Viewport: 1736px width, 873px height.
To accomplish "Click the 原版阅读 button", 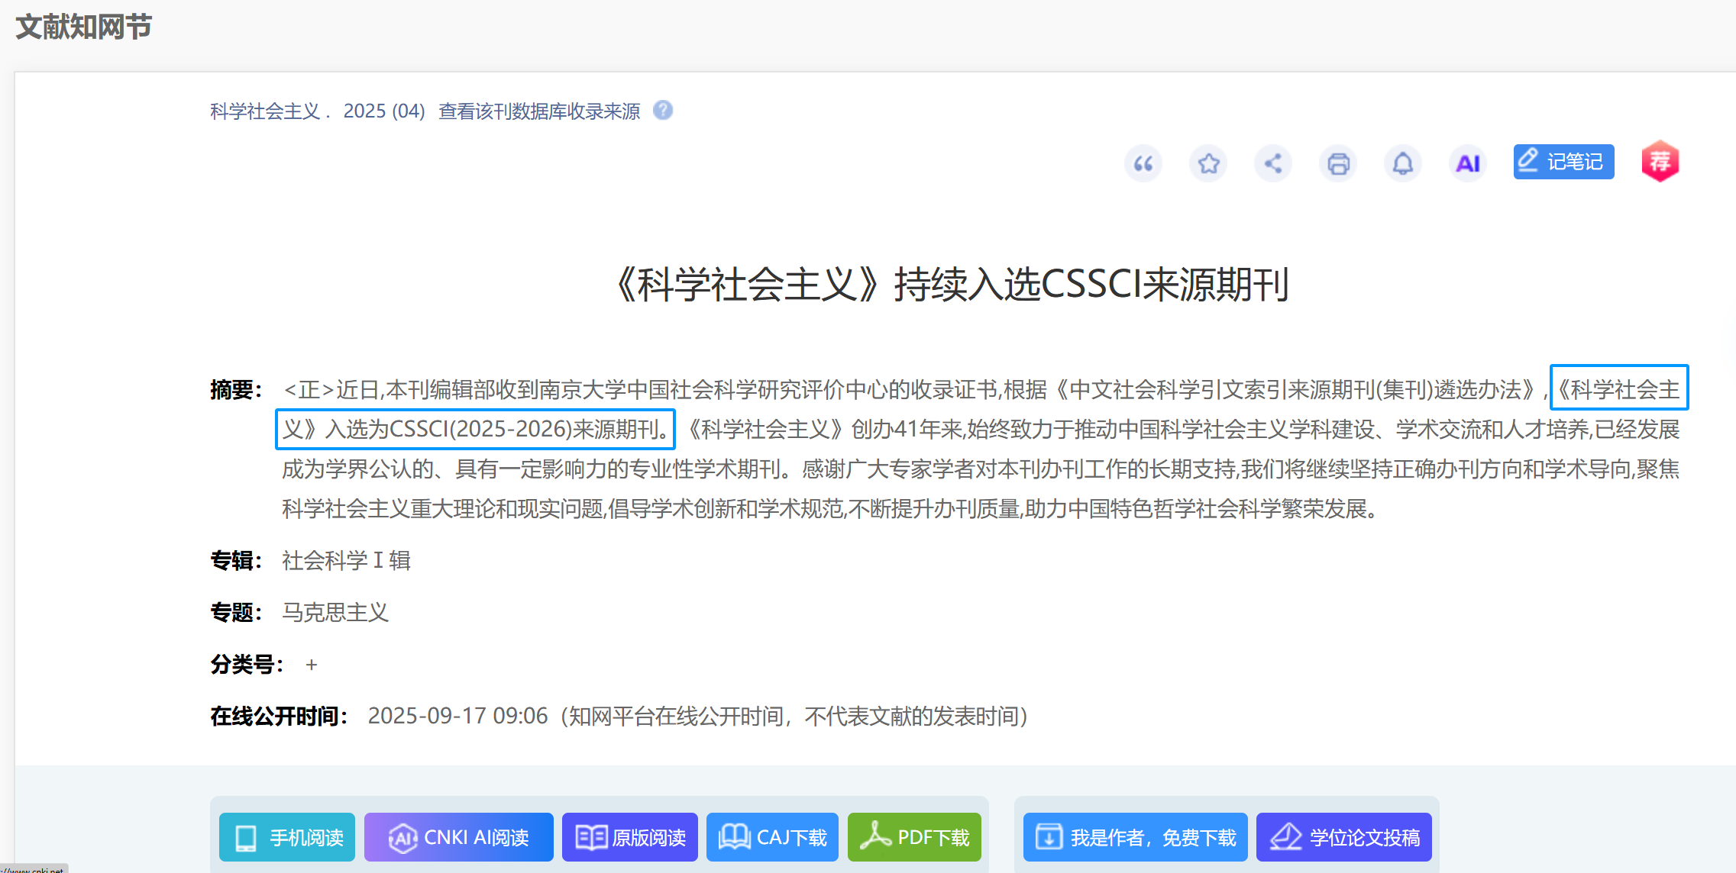I will pyautogui.click(x=630, y=837).
